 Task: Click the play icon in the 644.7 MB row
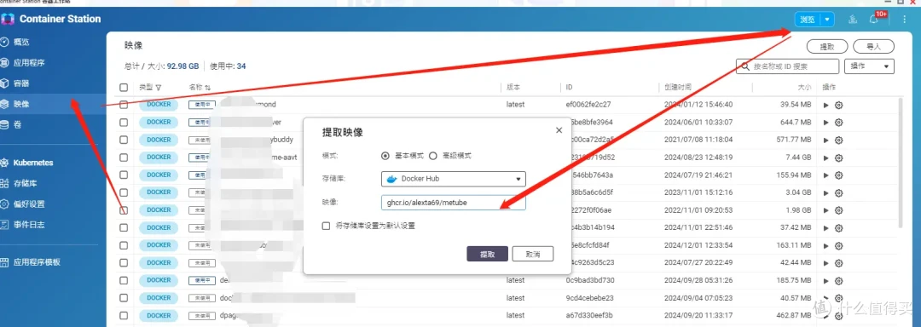point(825,123)
